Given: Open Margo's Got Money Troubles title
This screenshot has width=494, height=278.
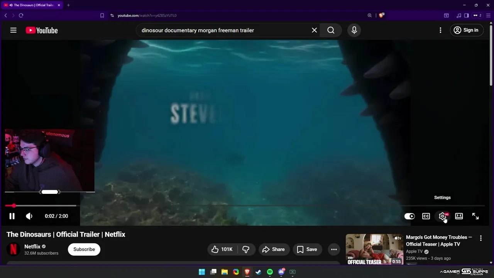Looking at the screenshot, I should [x=439, y=241].
